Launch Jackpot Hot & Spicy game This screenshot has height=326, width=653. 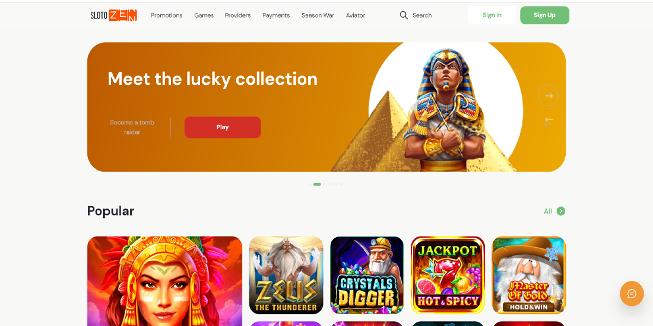coord(448,275)
